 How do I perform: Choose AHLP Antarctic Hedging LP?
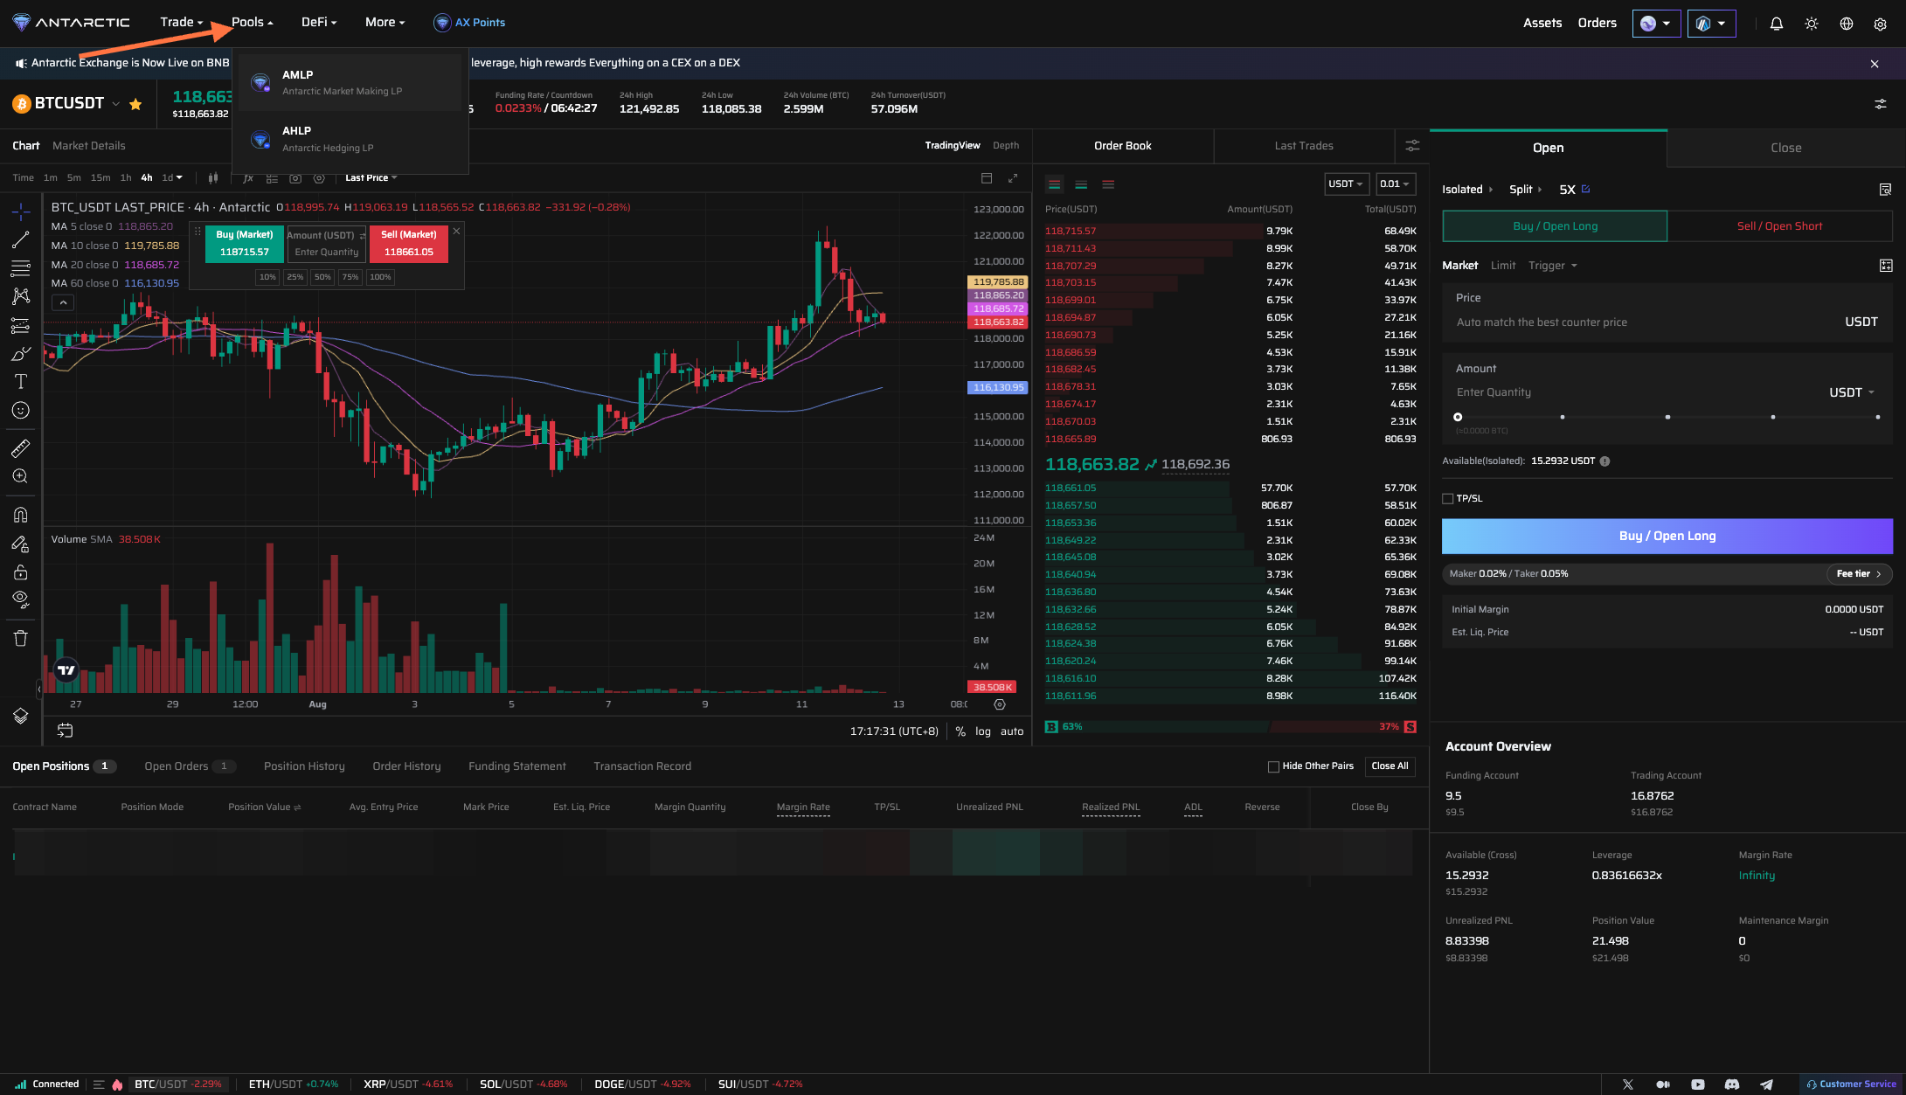(x=350, y=139)
